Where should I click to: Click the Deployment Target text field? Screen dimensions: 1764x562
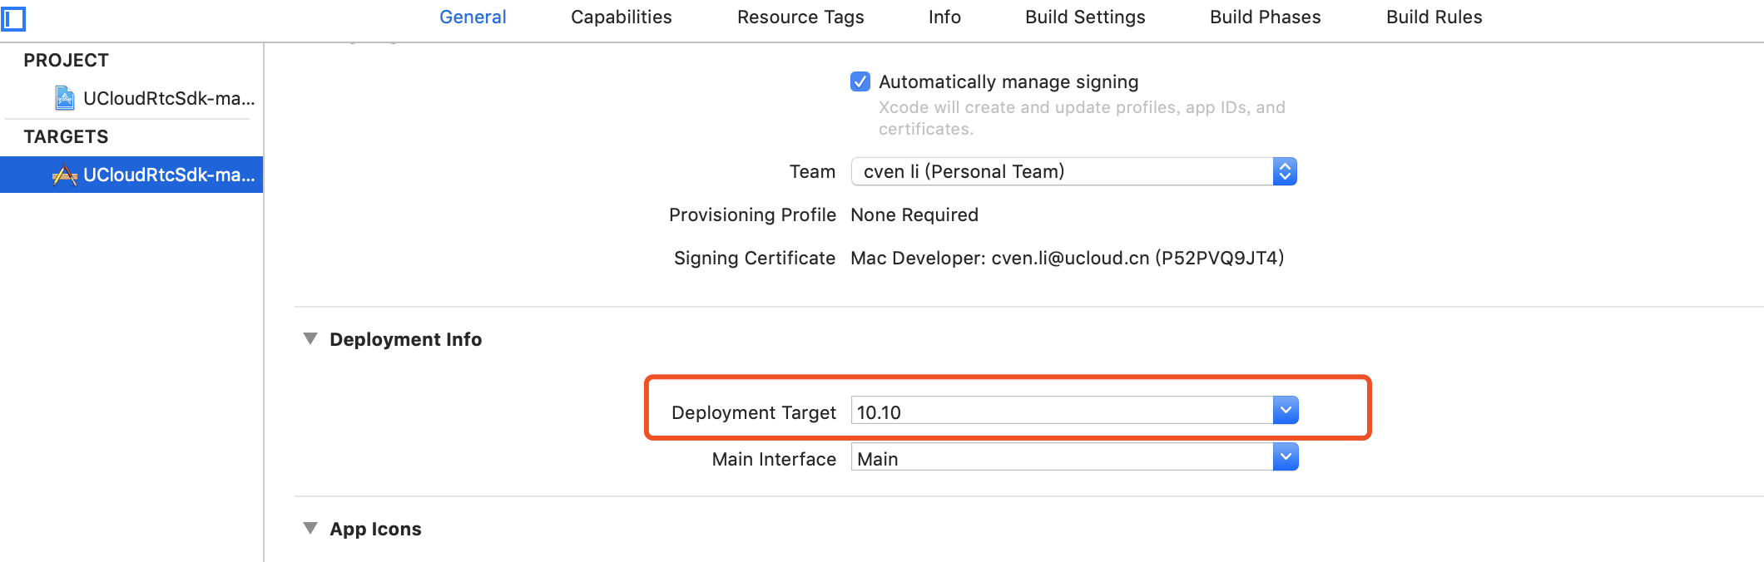(x=1061, y=412)
